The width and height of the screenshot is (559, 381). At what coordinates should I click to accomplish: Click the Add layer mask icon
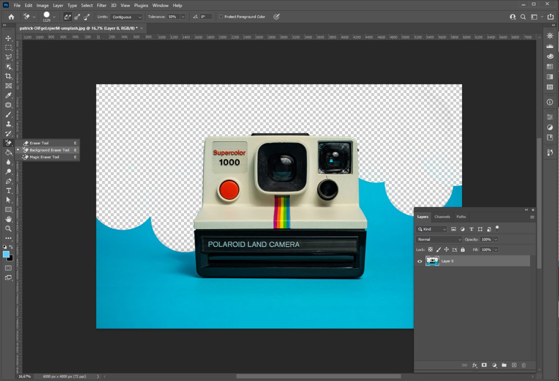click(x=484, y=365)
